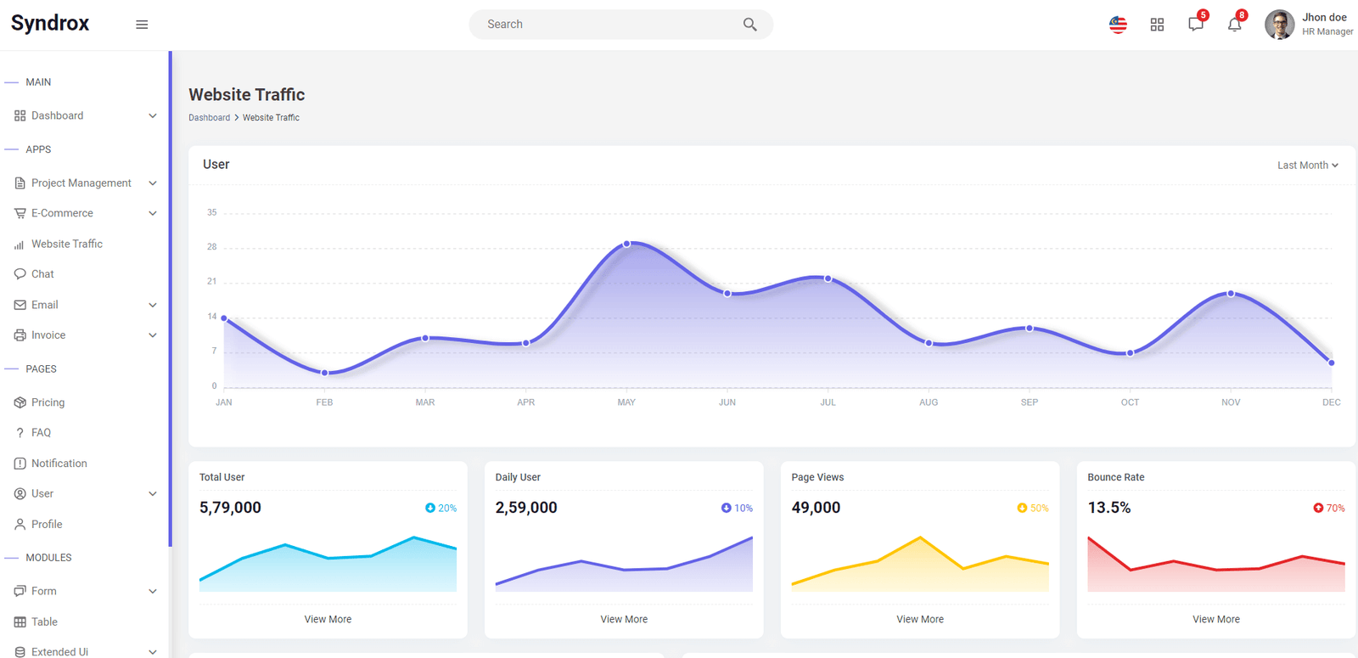Click View More under Total User
1358x658 pixels.
click(328, 620)
